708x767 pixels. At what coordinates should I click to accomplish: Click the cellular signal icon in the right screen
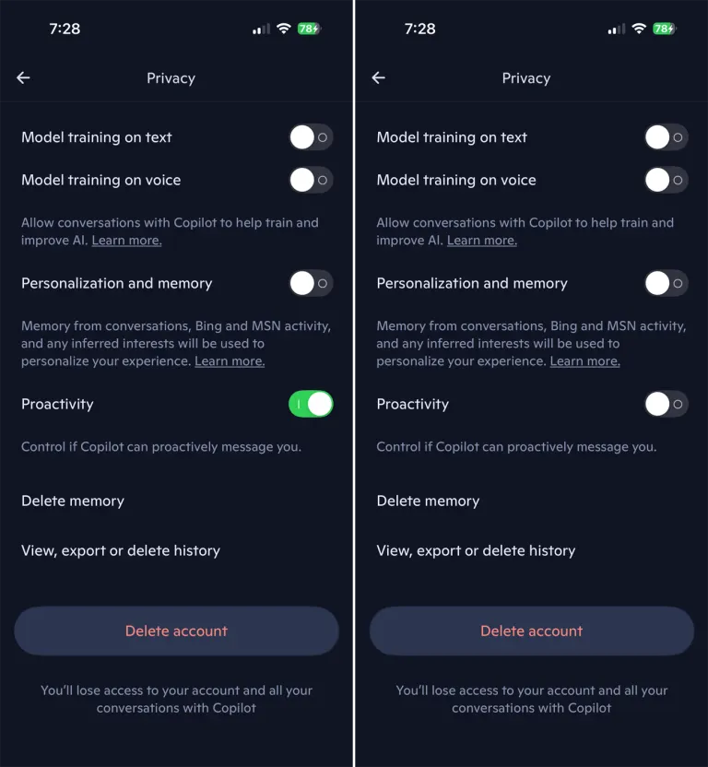point(616,29)
